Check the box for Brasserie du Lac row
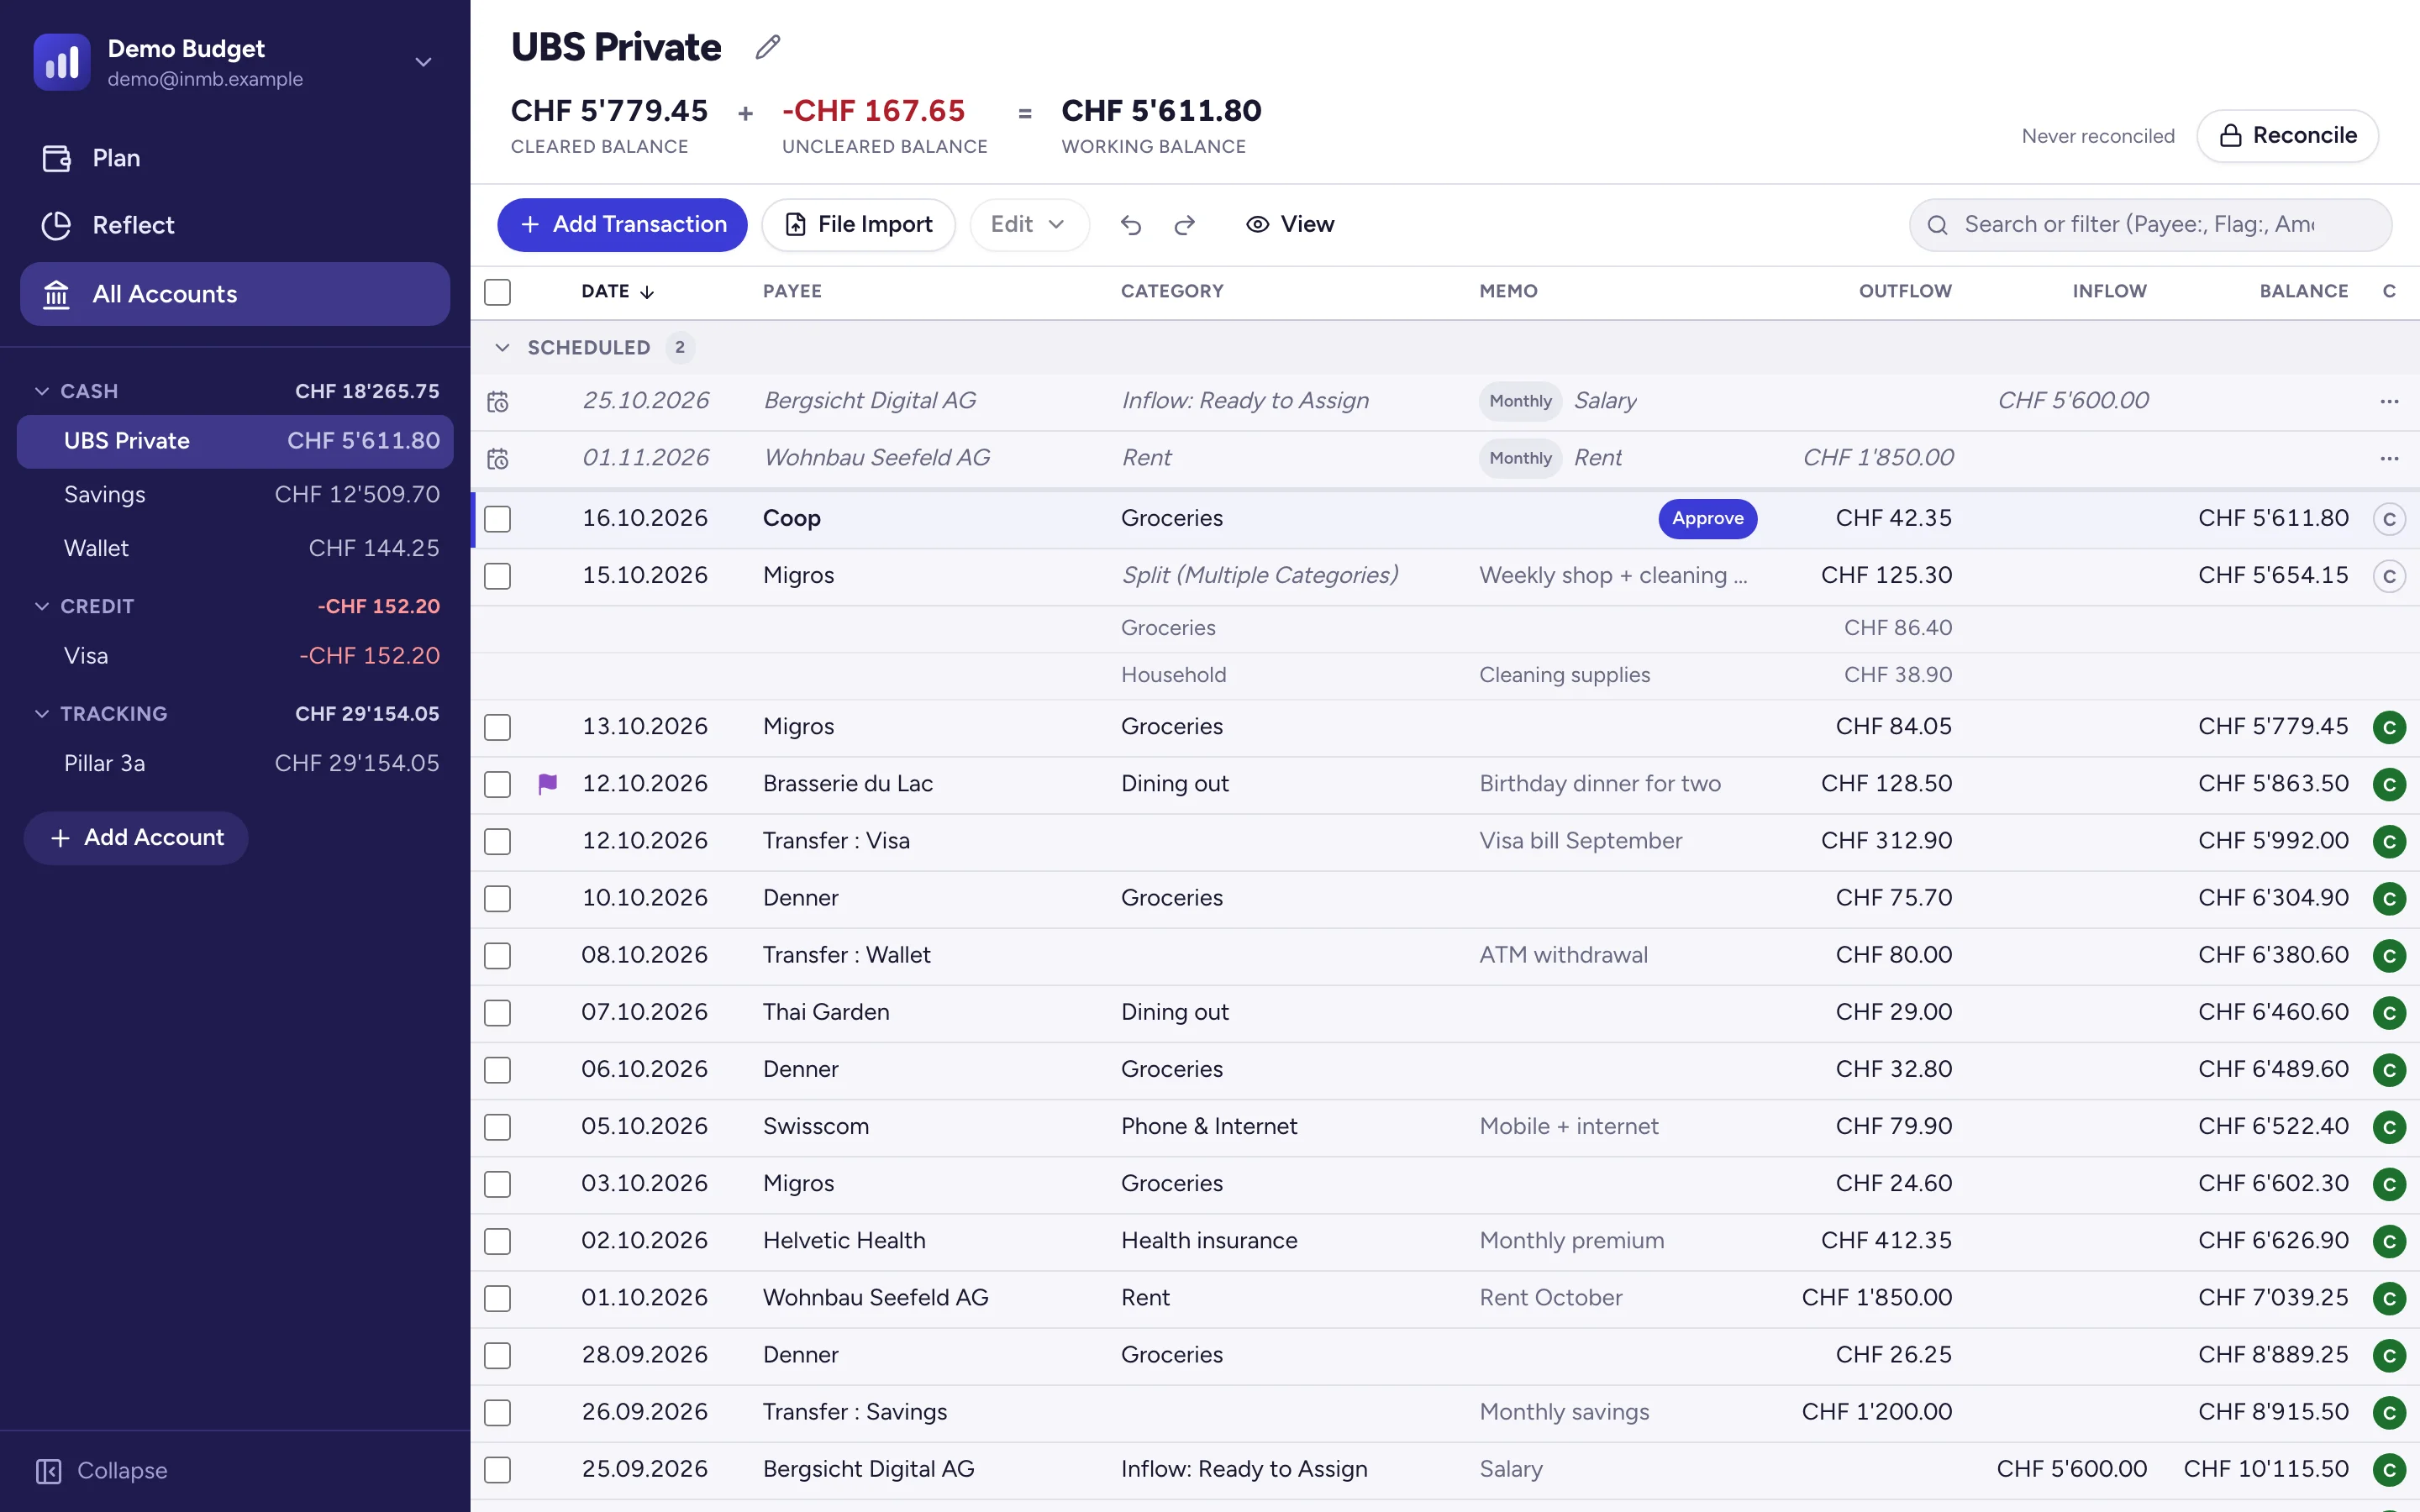Image resolution: width=2420 pixels, height=1512 pixels. coord(497,784)
